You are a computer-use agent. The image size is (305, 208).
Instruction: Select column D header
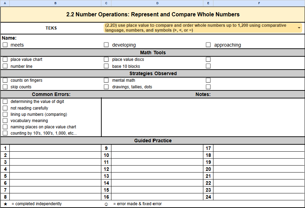pyautogui.click(x=157, y=3)
